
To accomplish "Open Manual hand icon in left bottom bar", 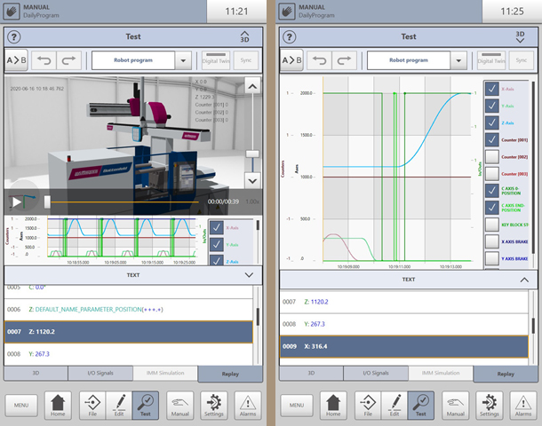I will (x=180, y=406).
